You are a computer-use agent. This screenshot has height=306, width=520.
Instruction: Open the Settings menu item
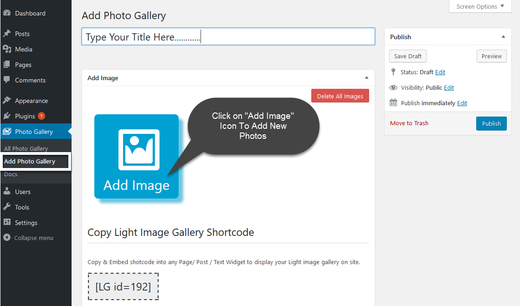(26, 223)
